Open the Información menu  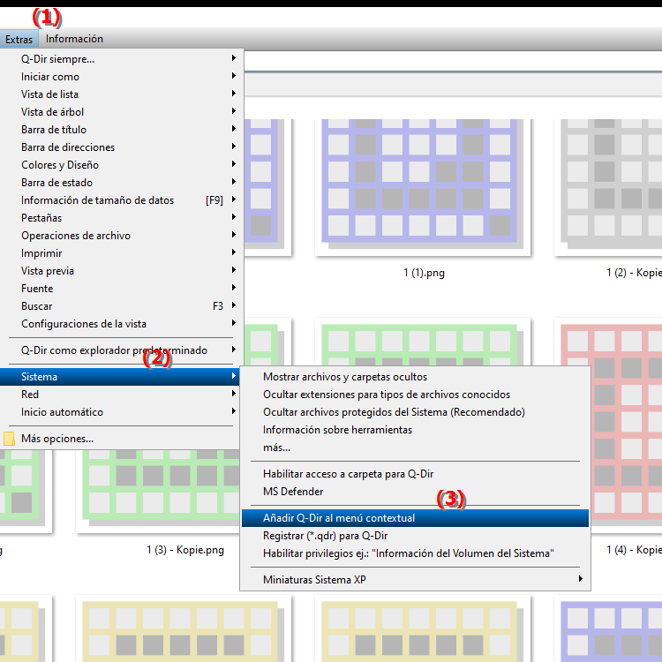74,39
